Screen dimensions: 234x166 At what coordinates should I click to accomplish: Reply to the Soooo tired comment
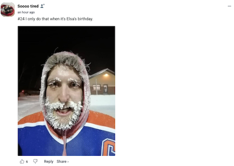(x=49, y=161)
